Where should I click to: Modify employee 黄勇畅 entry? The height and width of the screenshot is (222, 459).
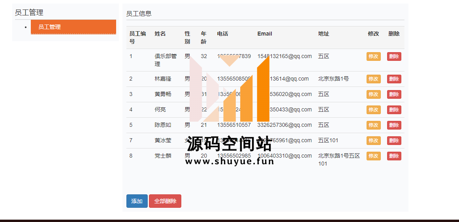tap(373, 94)
